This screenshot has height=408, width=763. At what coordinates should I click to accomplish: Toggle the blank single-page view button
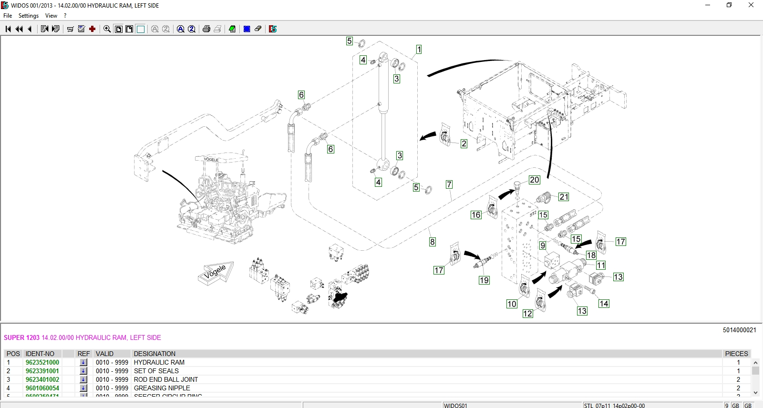coord(141,29)
